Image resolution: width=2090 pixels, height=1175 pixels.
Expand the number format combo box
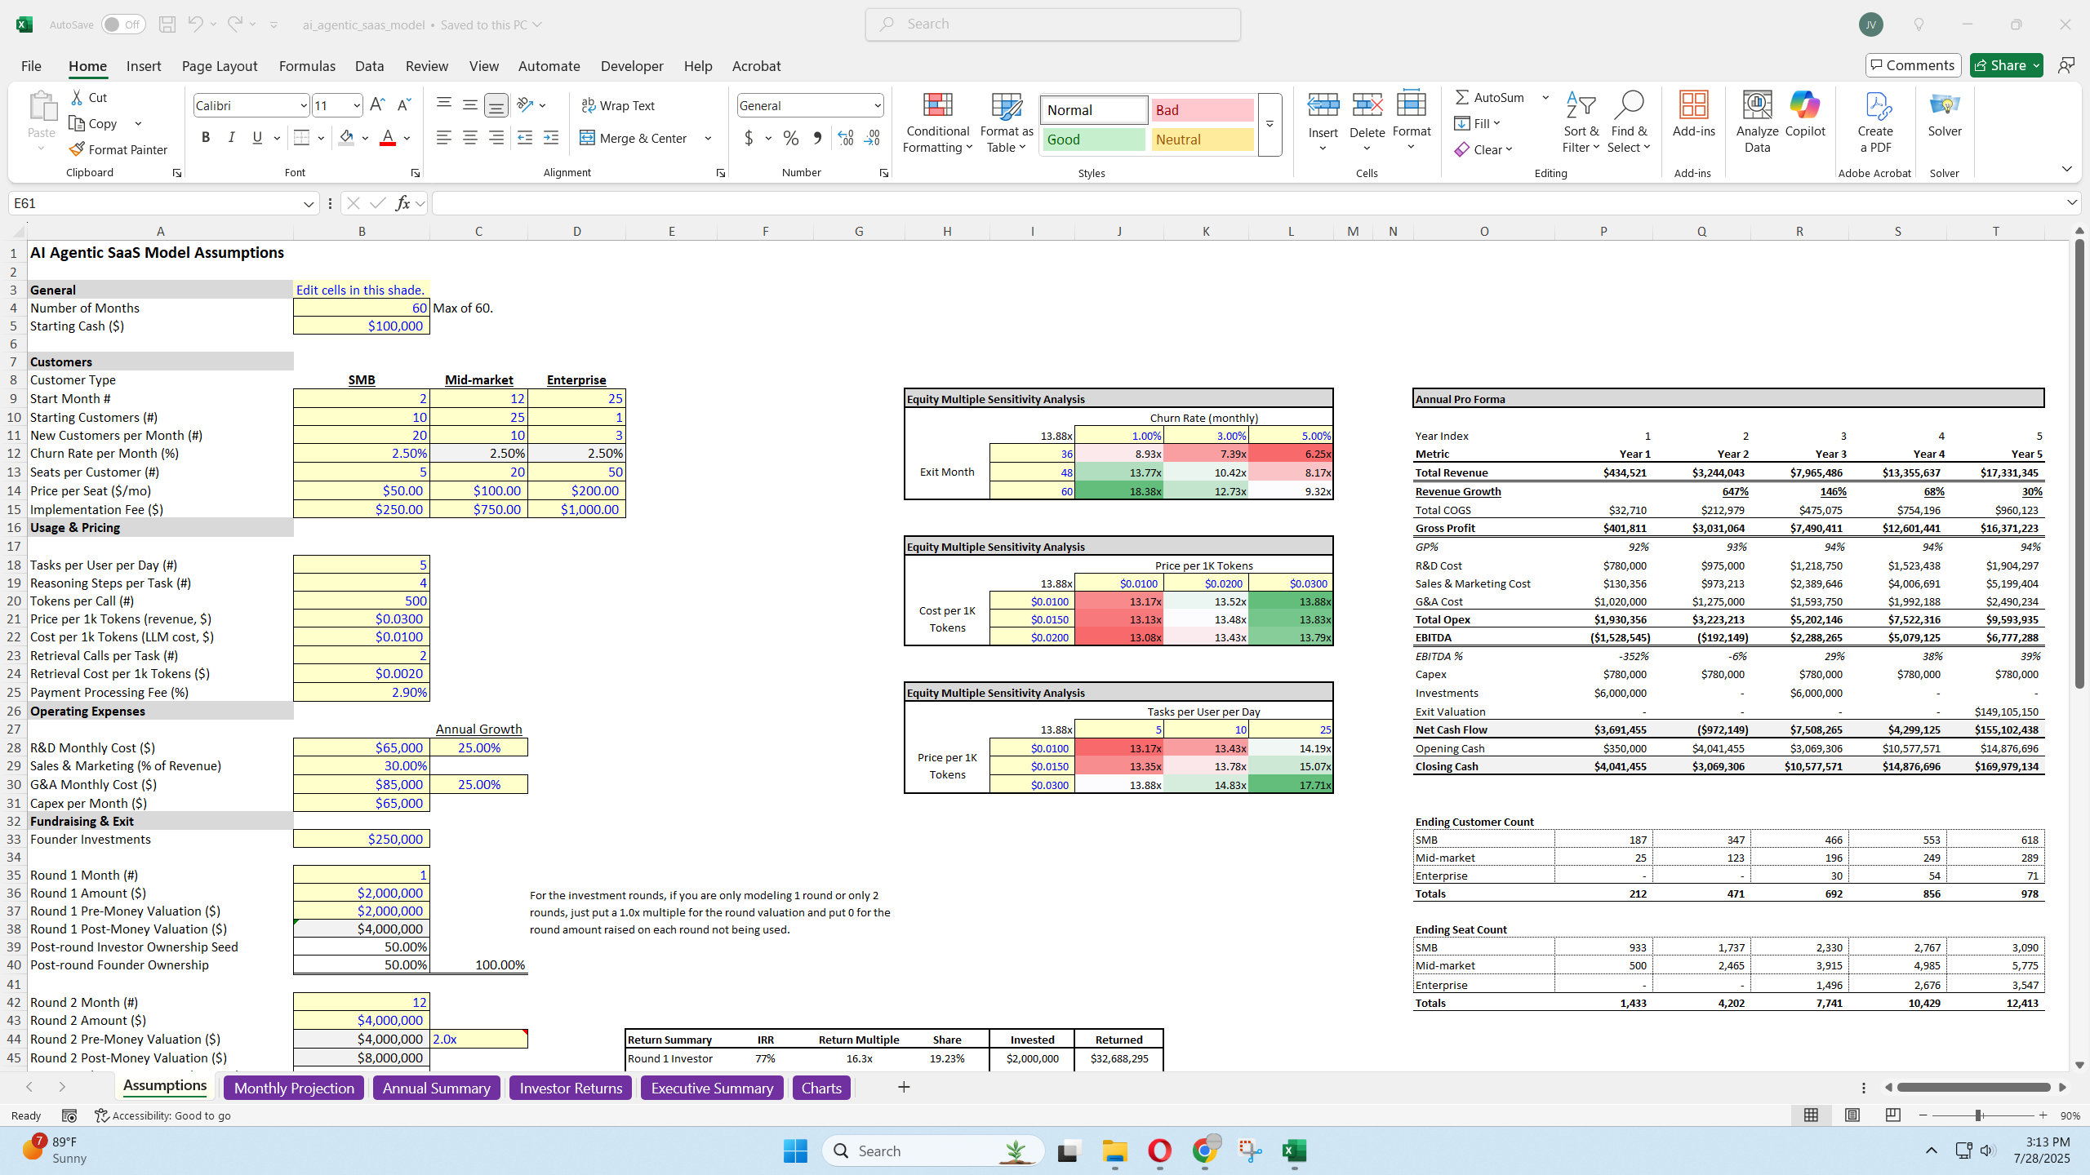coord(877,105)
